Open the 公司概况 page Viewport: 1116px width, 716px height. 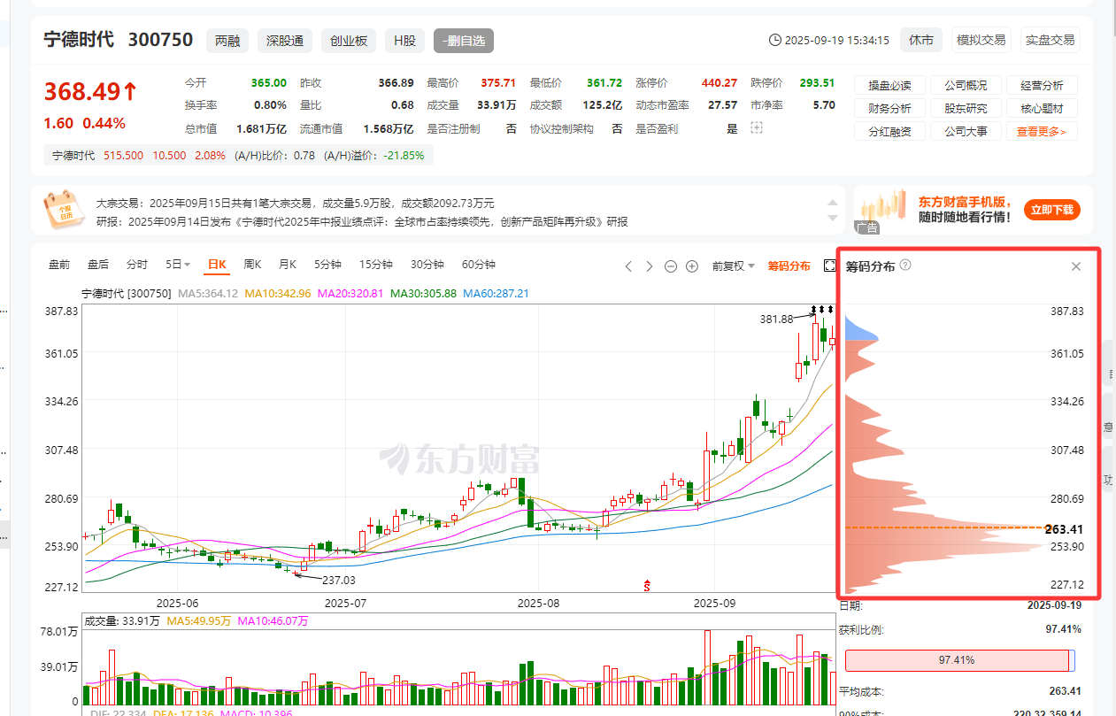[x=966, y=86]
